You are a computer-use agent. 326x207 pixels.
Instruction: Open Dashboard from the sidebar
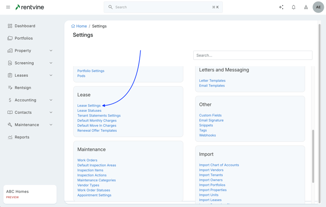tap(25, 26)
